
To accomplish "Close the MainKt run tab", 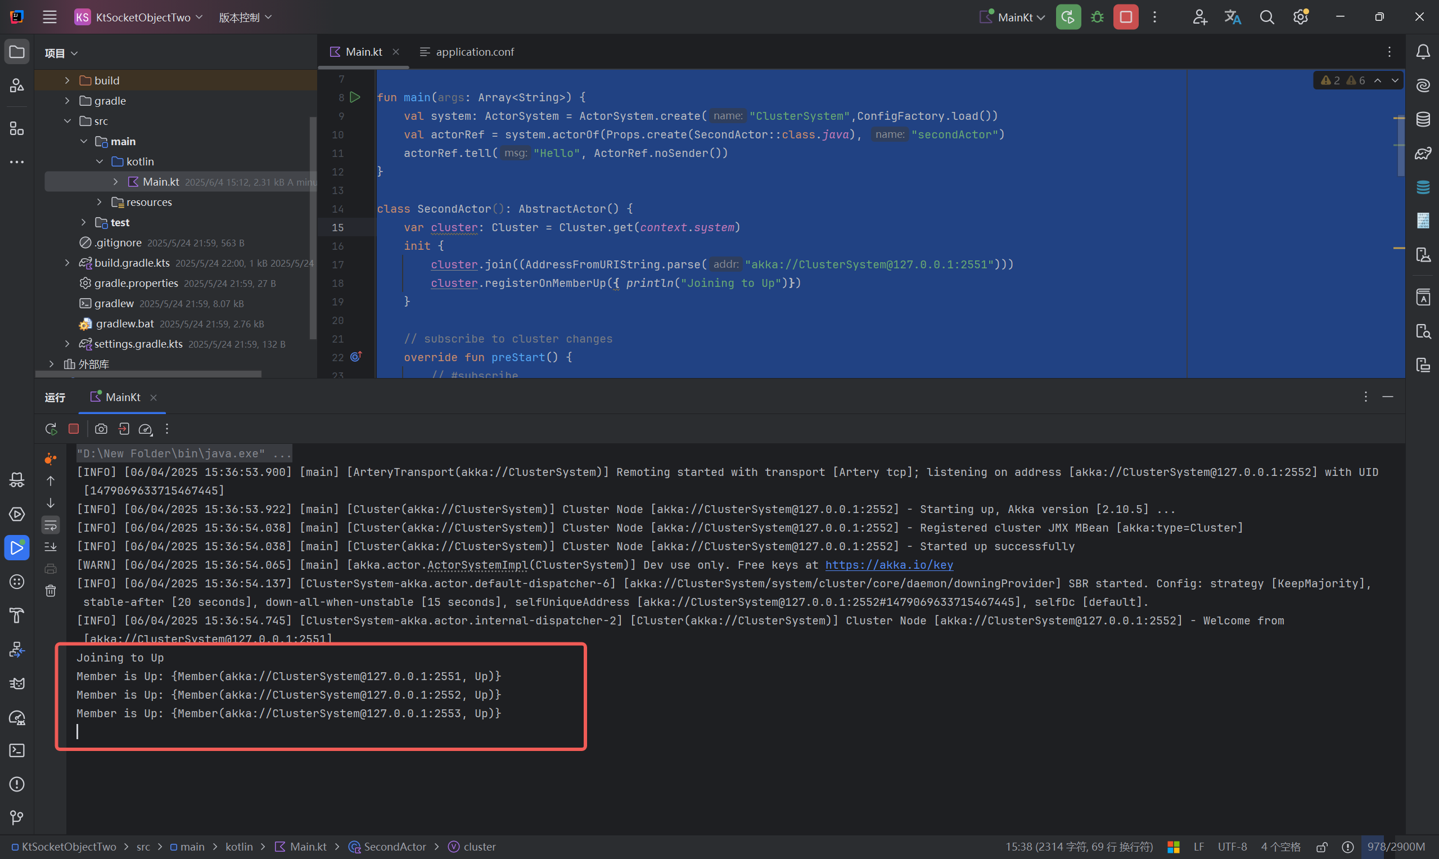I will click(154, 398).
